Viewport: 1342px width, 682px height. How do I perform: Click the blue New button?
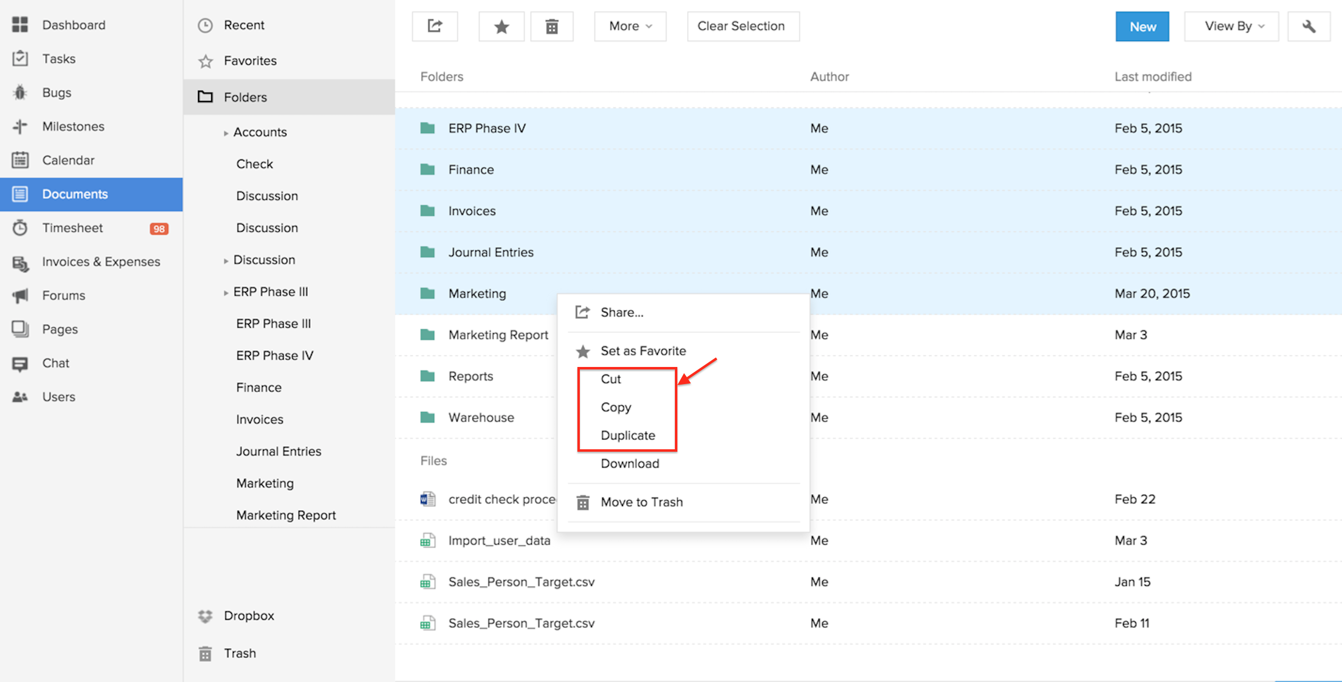(x=1142, y=26)
